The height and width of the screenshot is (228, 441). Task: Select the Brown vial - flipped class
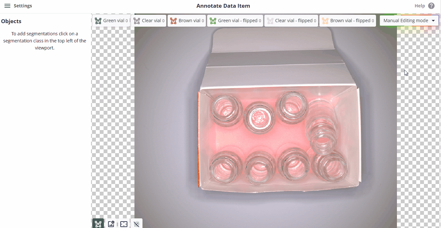click(347, 21)
